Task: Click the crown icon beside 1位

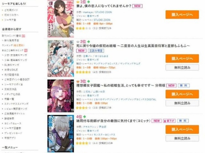Action: pyautogui.click(x=78, y=2)
